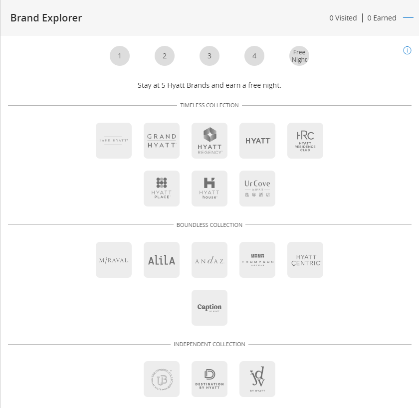Click the Miraval brand logo
The image size is (419, 408).
tap(114, 260)
